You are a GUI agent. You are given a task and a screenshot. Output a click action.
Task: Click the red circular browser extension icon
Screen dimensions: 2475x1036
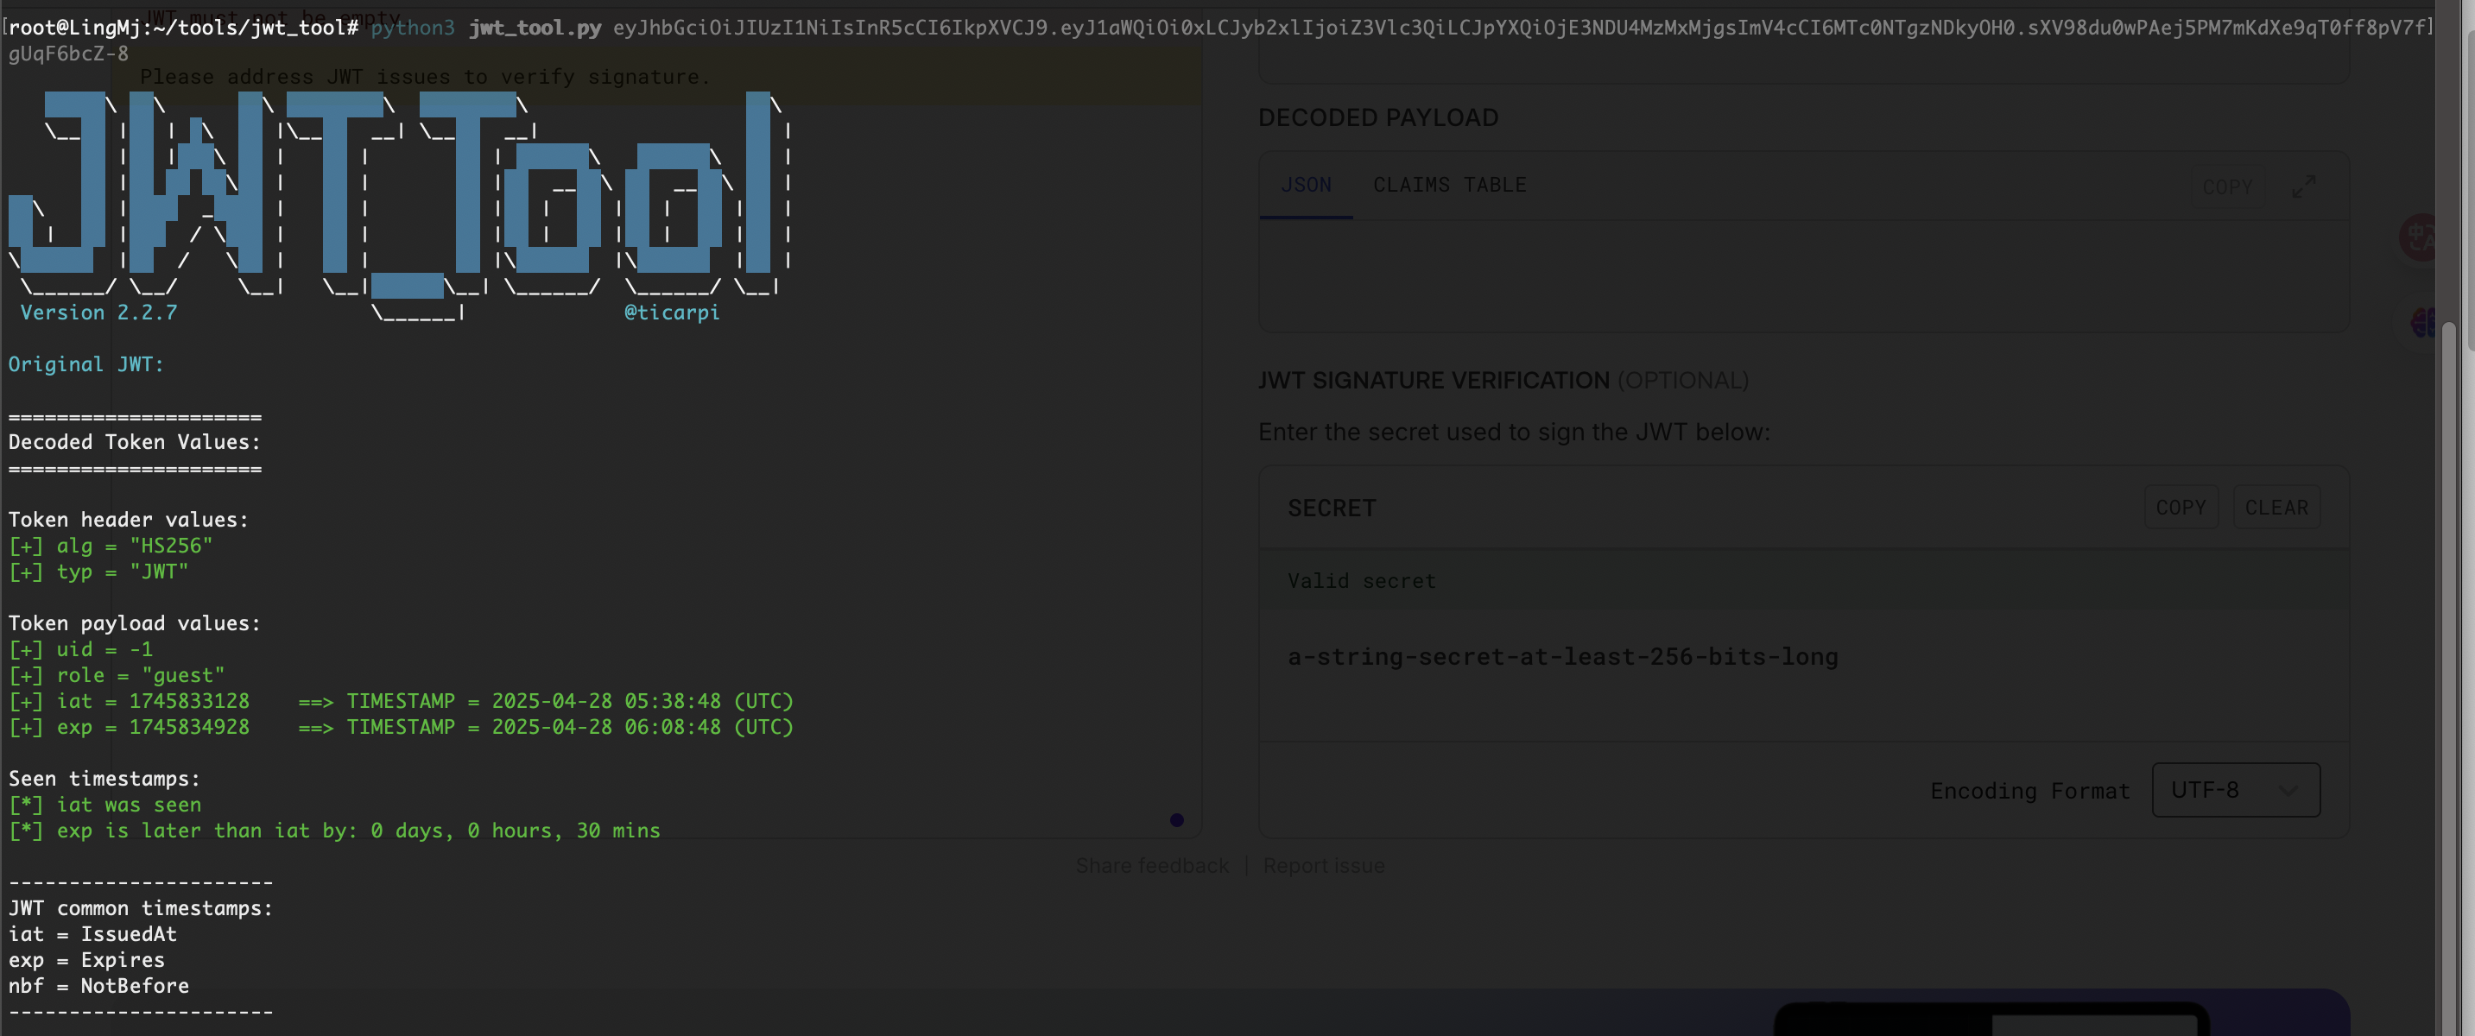coord(2418,237)
